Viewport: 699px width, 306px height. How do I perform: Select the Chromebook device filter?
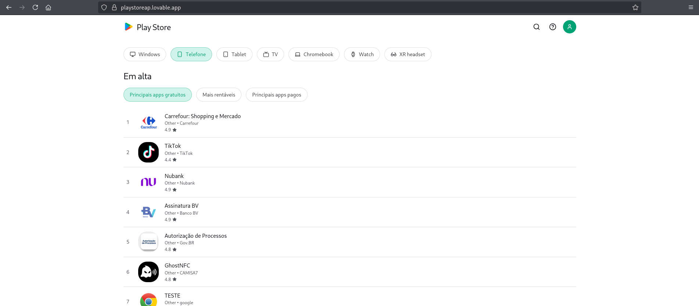[x=314, y=54]
